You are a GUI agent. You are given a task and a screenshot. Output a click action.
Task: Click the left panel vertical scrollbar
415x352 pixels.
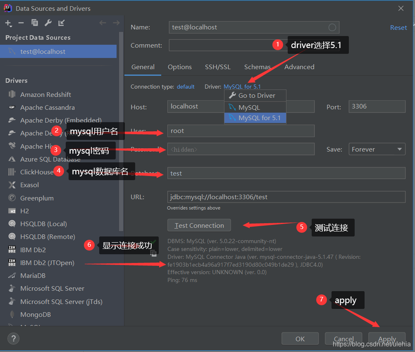click(121, 131)
